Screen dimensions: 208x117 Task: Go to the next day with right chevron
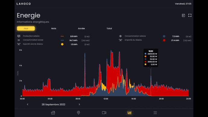click(79, 104)
